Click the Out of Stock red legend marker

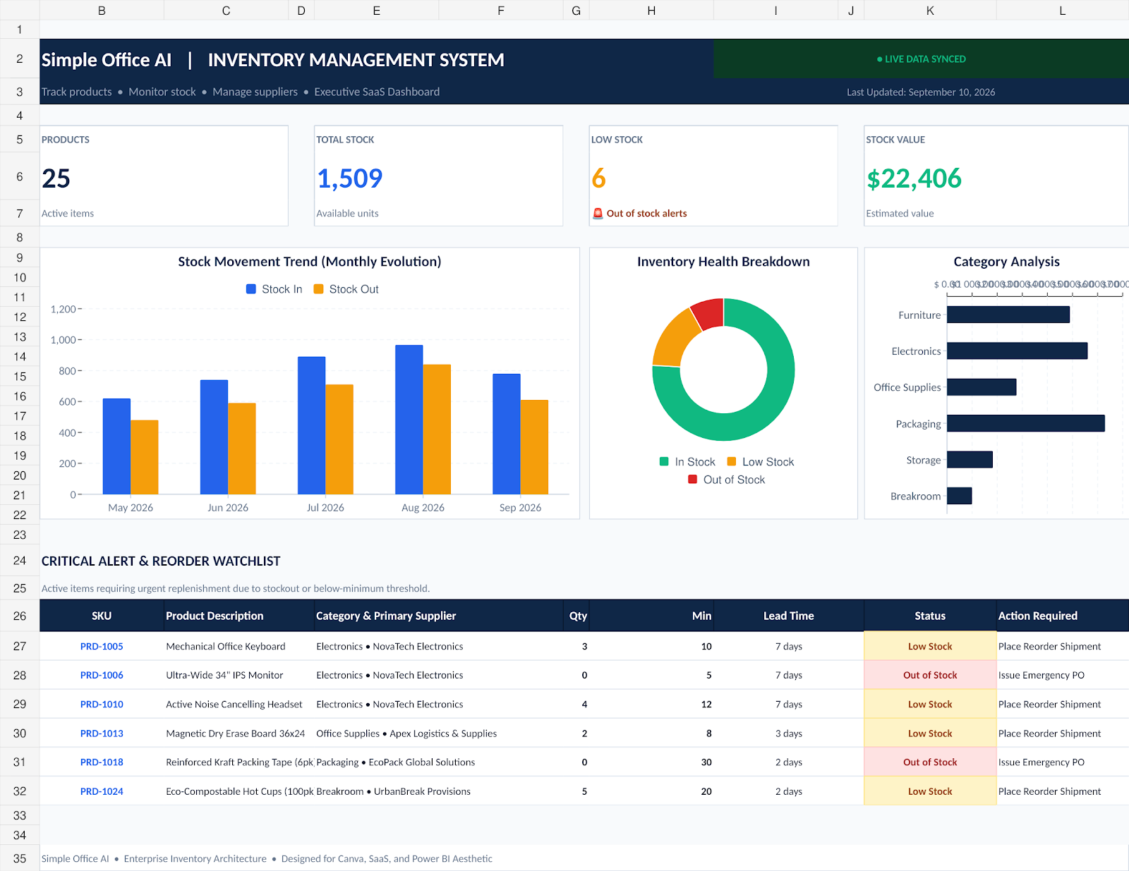pyautogui.click(x=692, y=479)
